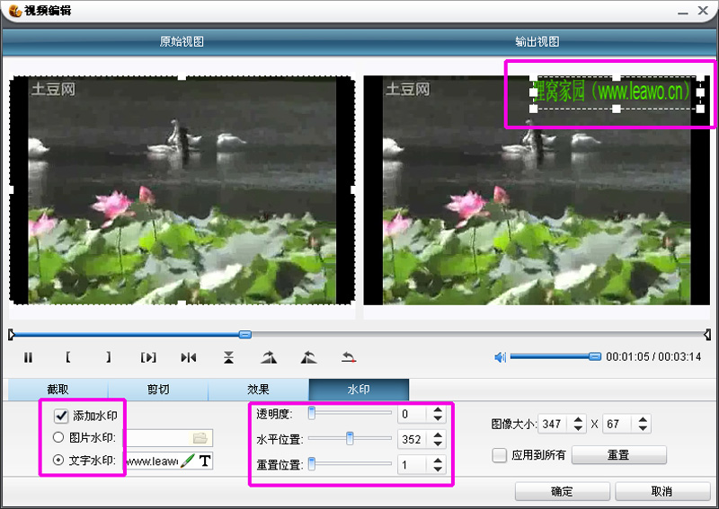Viewport: 719px width, 509px height.
Task: Click the 水平位置 slider handle
Action: tap(350, 438)
